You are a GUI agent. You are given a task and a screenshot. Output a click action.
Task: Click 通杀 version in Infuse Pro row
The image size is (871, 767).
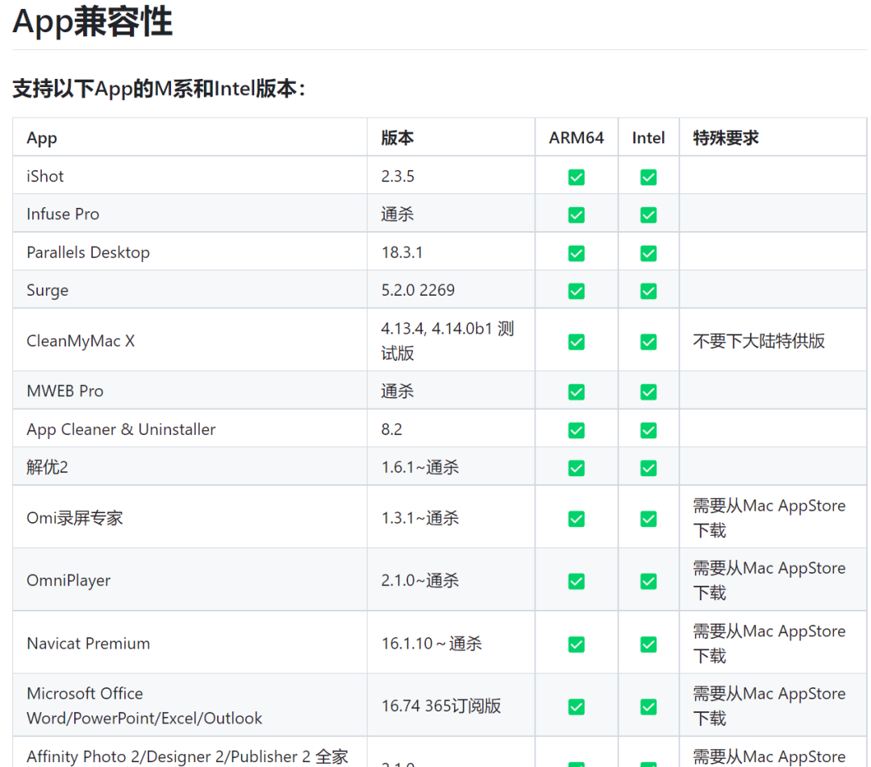pos(397,214)
